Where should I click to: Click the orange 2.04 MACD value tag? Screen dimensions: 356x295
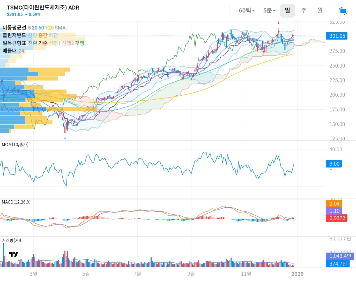[334, 204]
